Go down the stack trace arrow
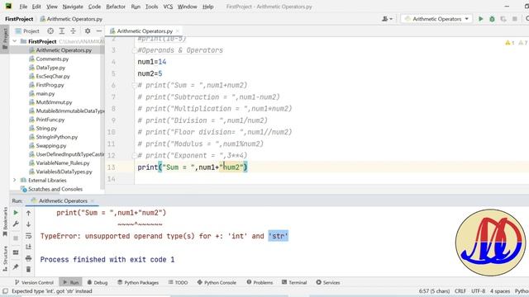Screen dimensions: 529x297 point(28,224)
